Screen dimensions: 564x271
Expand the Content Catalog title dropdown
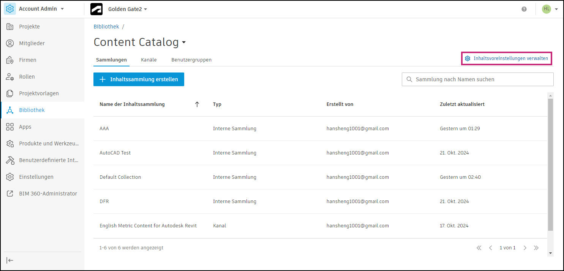tap(184, 43)
